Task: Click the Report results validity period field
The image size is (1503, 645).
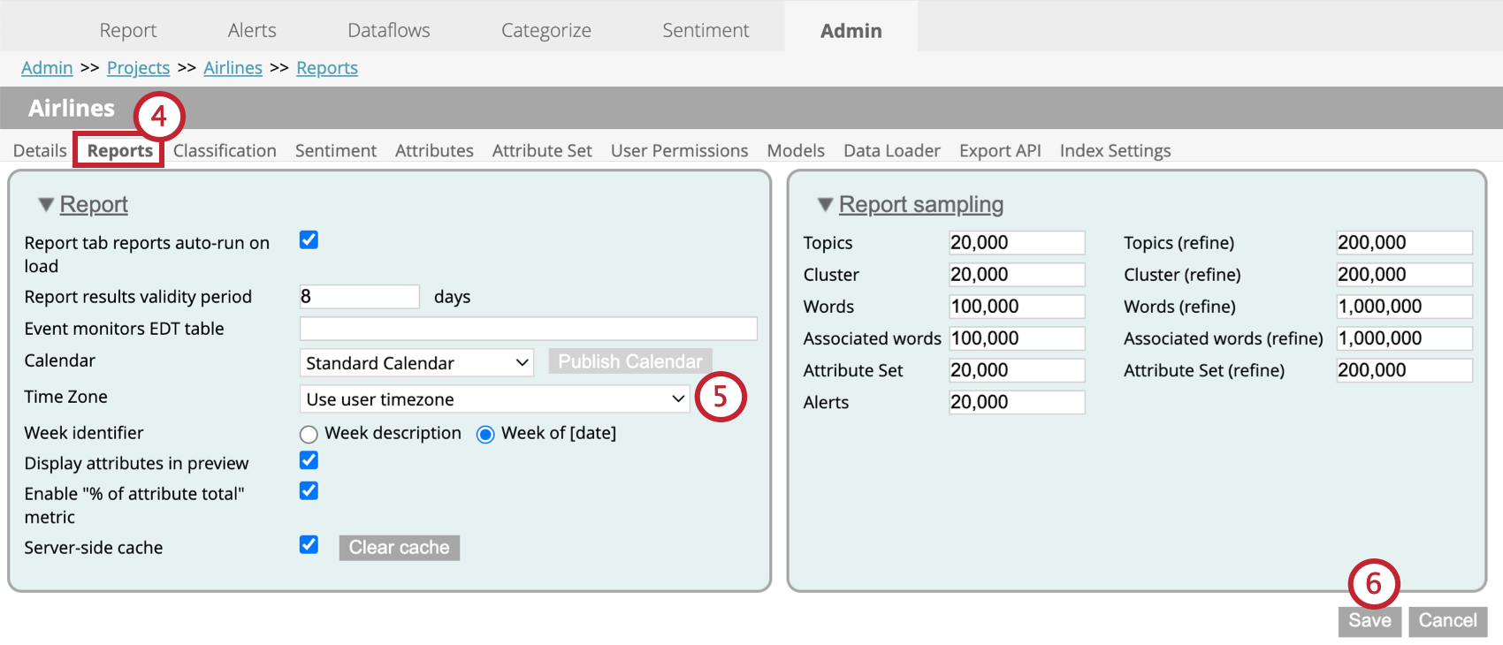Action: click(359, 297)
